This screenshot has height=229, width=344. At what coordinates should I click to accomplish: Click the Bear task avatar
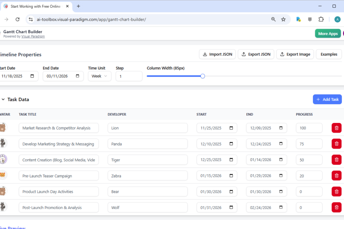pyautogui.click(x=3, y=191)
